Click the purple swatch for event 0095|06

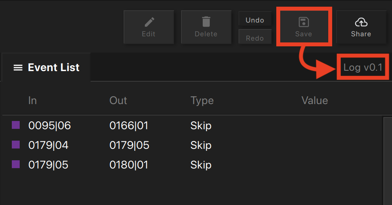click(x=16, y=125)
